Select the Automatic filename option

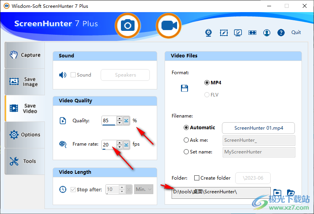(186, 128)
